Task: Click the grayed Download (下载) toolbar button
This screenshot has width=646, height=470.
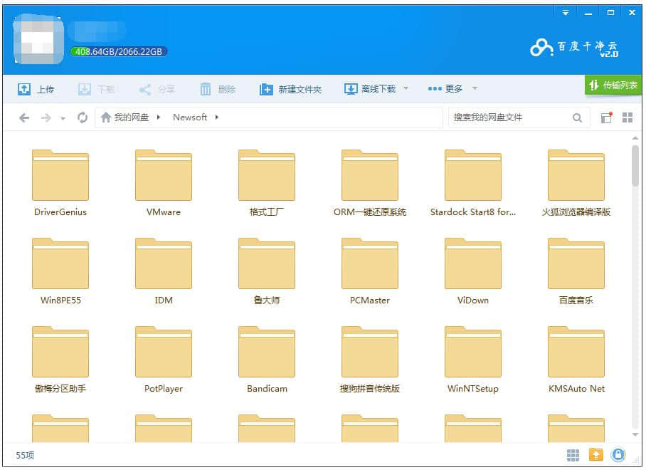Action: point(96,89)
